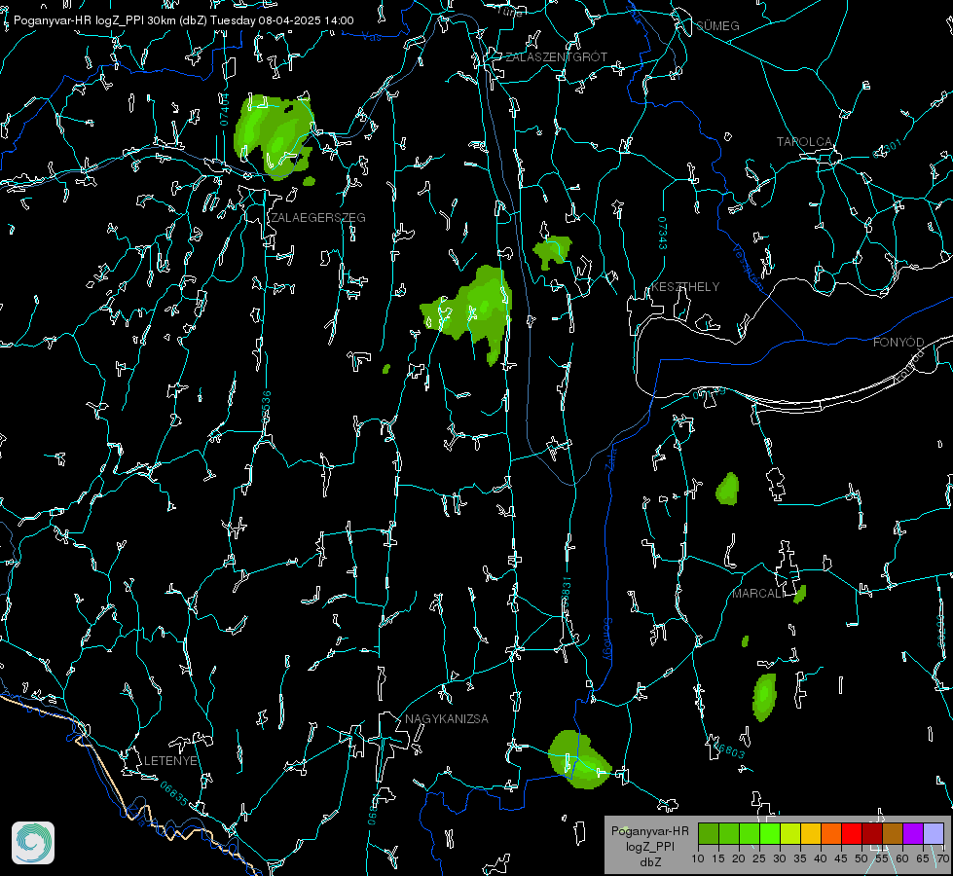Click the radar title and timestamp text
The width and height of the screenshot is (953, 876).
(x=184, y=20)
